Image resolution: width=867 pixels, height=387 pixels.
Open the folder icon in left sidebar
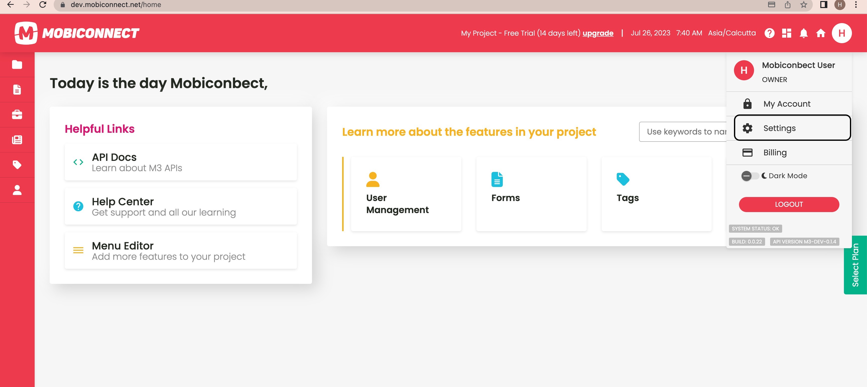click(x=17, y=64)
